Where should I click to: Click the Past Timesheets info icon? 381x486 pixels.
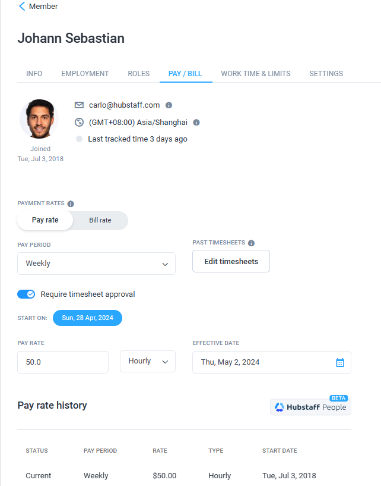[251, 243]
